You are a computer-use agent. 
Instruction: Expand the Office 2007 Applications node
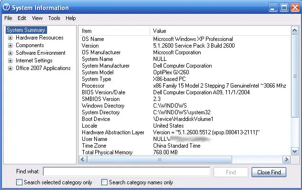(10, 68)
